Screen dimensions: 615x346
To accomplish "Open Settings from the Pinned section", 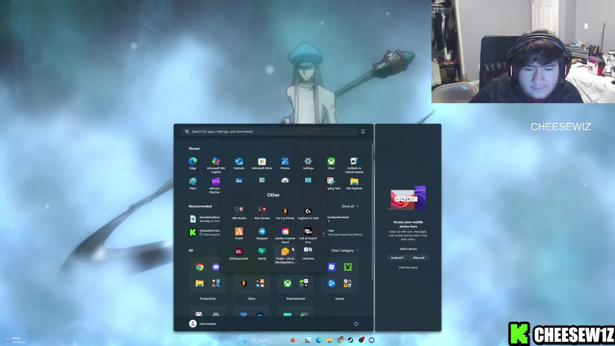I will (308, 163).
